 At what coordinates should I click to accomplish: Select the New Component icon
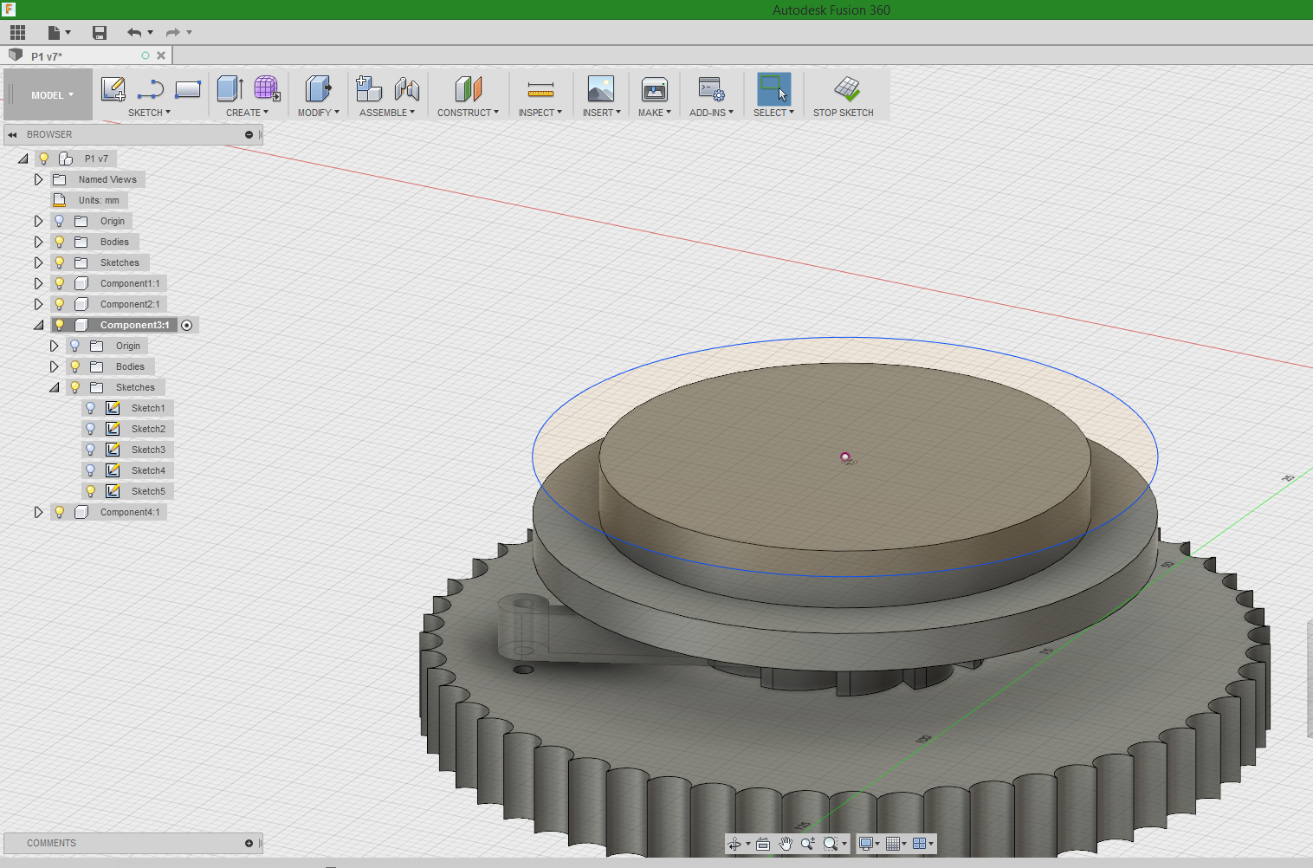click(369, 88)
